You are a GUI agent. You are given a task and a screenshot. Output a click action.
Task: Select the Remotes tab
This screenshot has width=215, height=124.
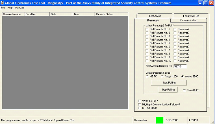153,21
